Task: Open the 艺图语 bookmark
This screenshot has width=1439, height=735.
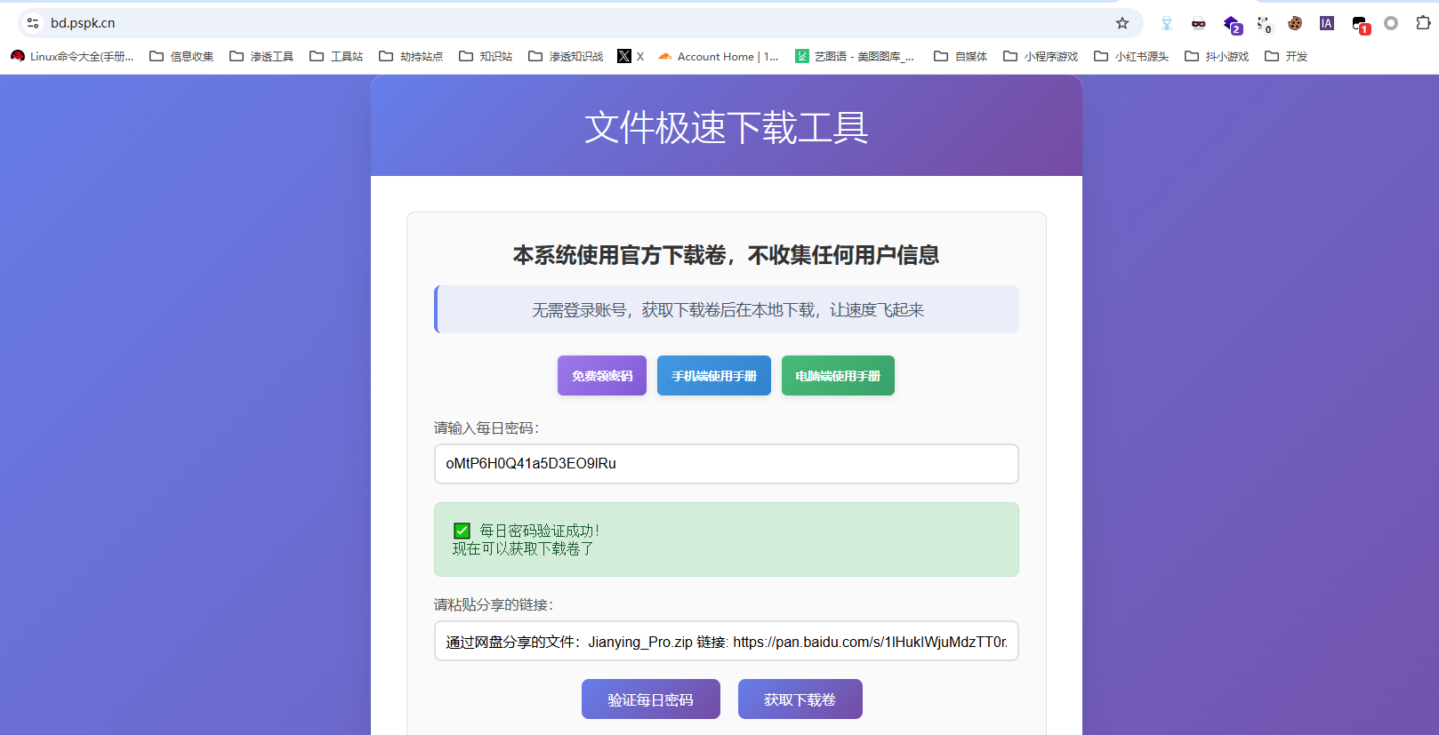Action: click(855, 56)
